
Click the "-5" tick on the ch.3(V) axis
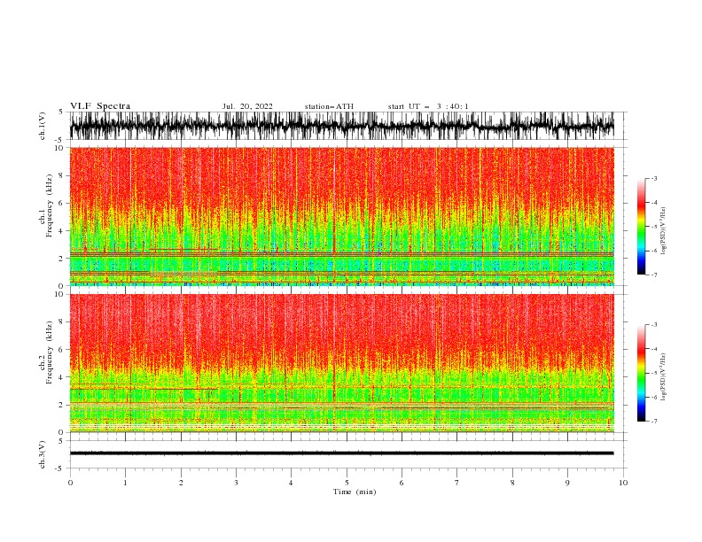point(60,468)
